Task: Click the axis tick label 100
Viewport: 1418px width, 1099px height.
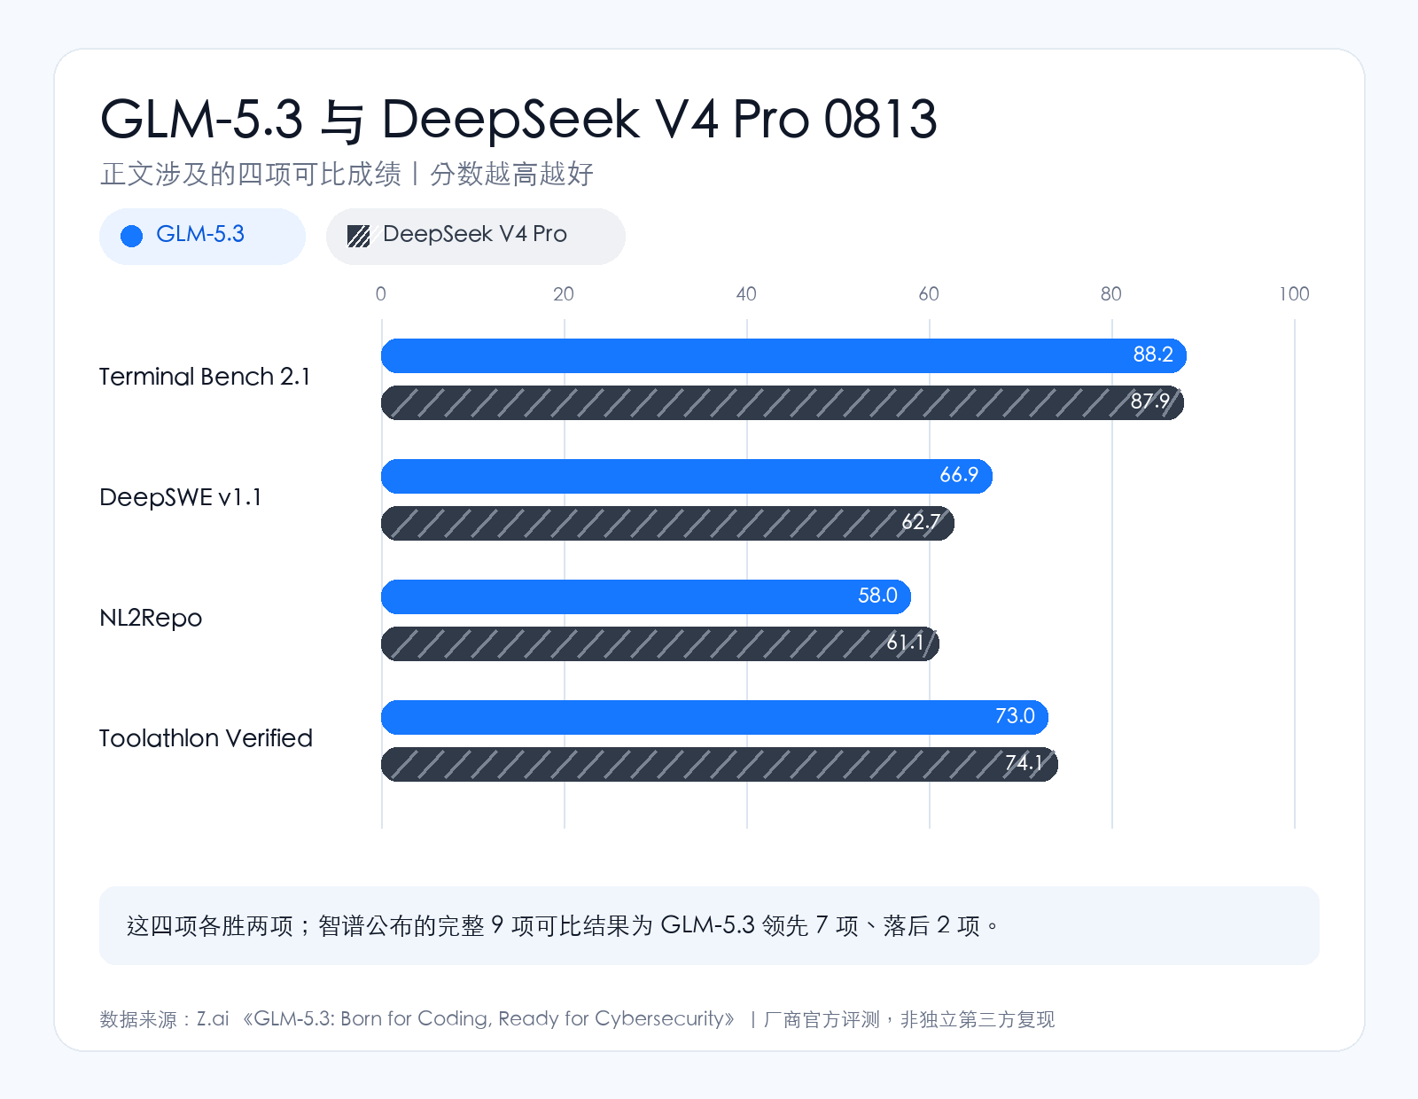Action: 1294,294
